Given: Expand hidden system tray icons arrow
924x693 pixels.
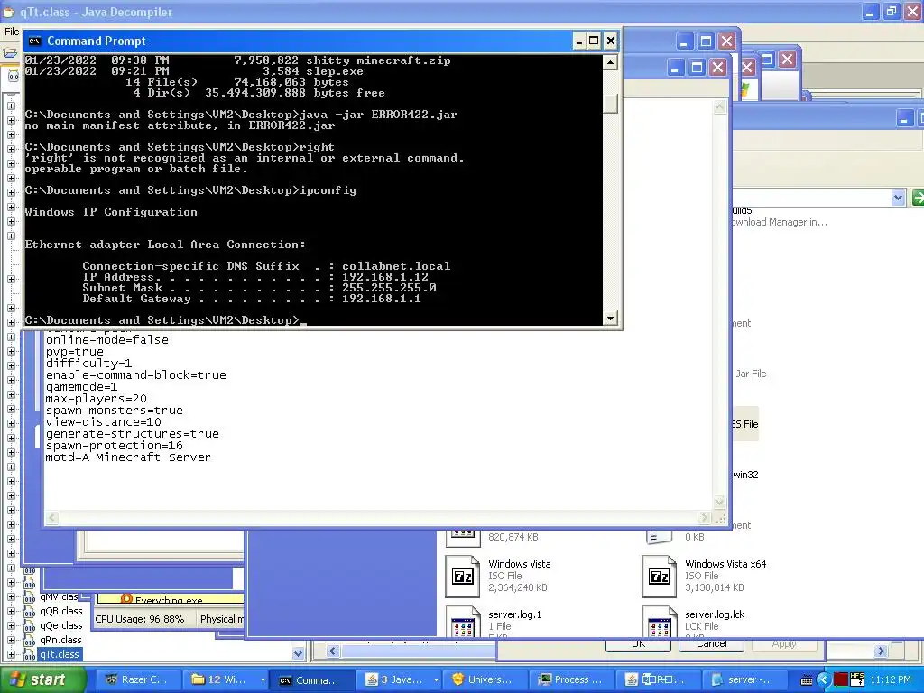Looking at the screenshot, I should tap(823, 680).
